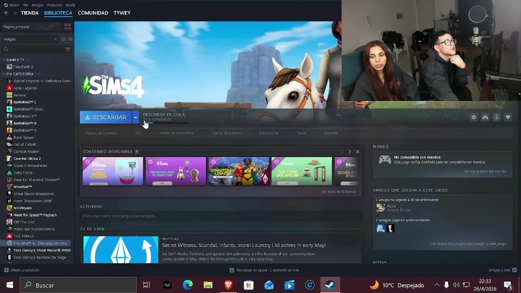Show recent activity clock filter
The width and height of the screenshot is (521, 293).
63,39
